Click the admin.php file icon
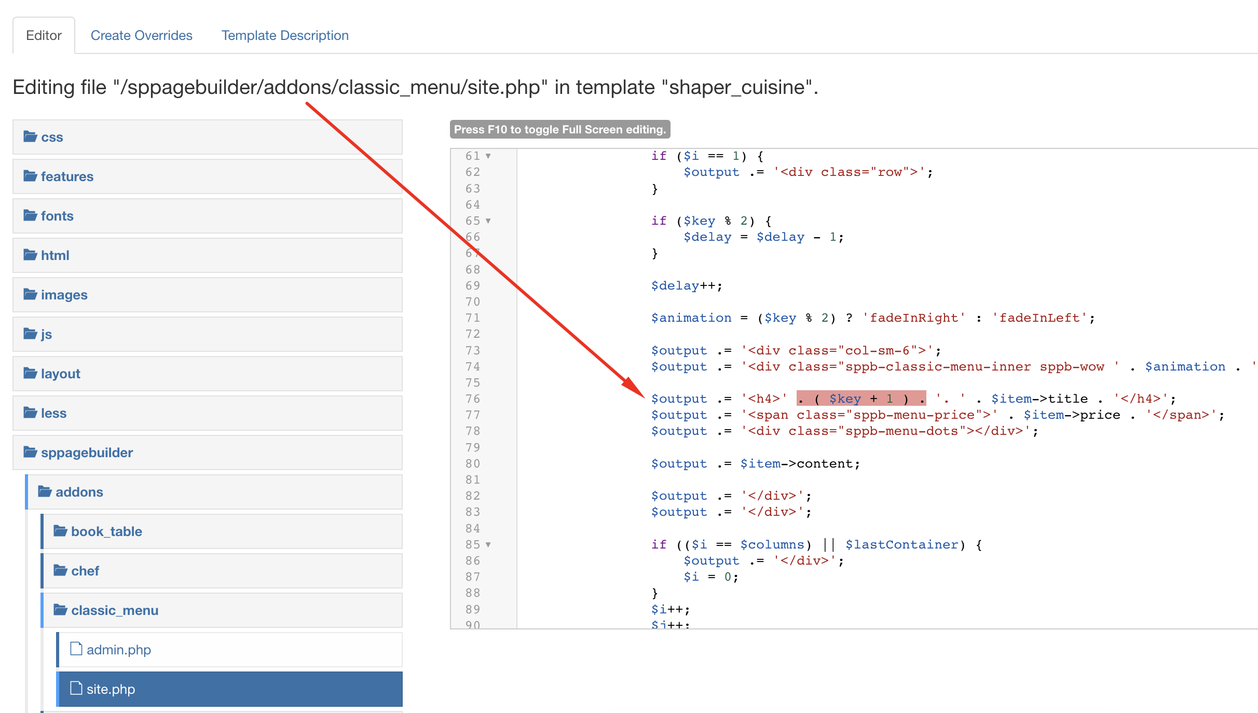 pos(76,649)
